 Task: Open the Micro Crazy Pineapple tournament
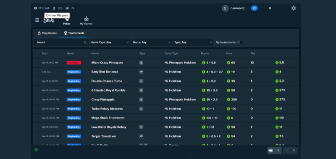click(107, 63)
